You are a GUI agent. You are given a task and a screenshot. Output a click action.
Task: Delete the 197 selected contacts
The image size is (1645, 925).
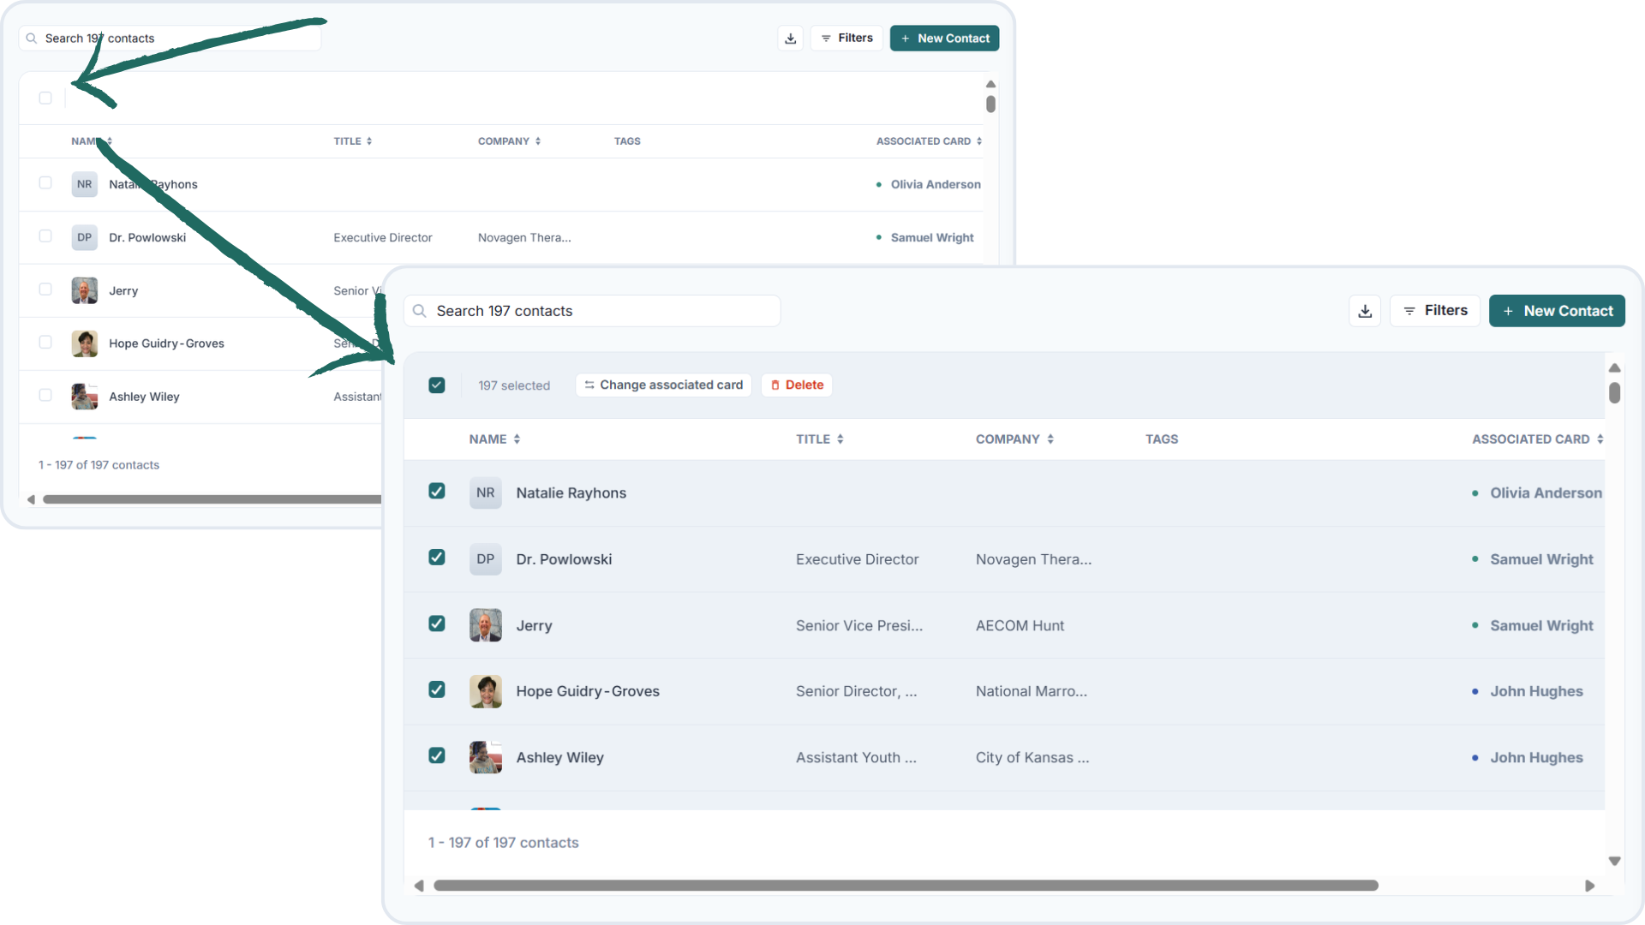click(x=797, y=385)
